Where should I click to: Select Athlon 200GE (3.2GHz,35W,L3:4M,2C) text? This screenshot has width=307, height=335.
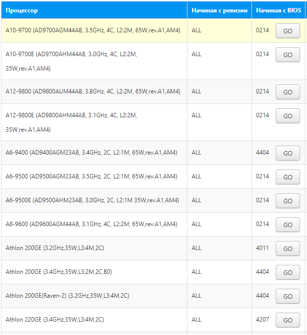point(55,248)
